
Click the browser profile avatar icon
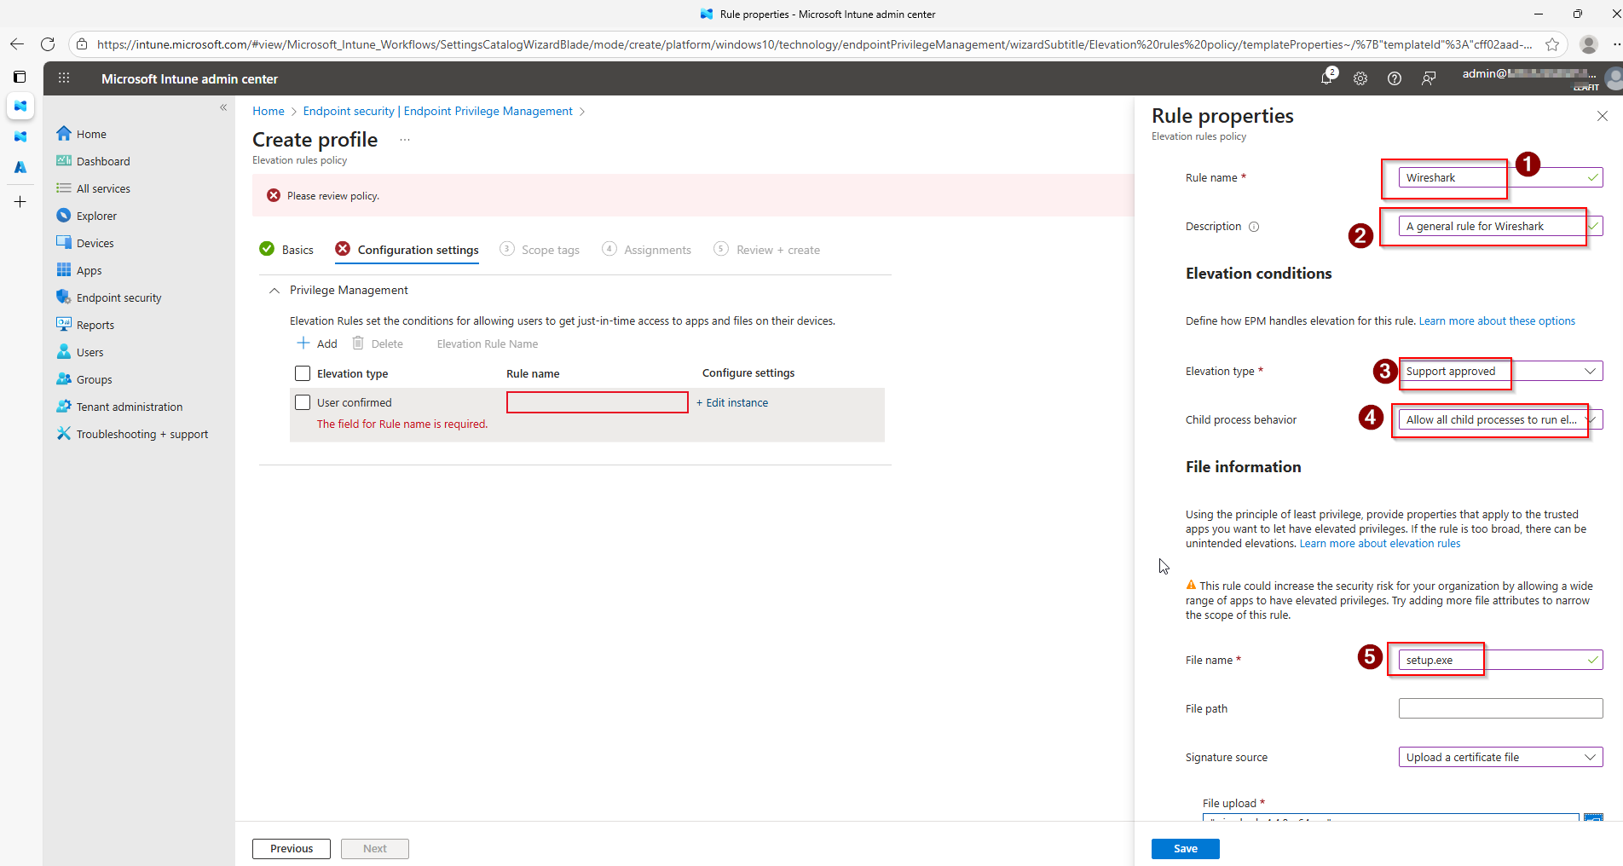pyautogui.click(x=1588, y=44)
